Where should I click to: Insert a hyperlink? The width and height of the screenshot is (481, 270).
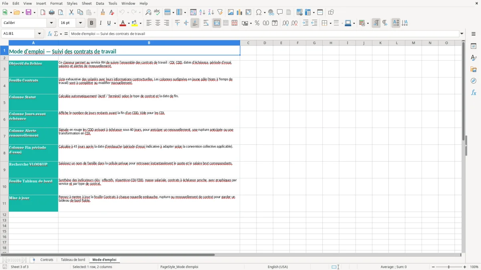271,12
